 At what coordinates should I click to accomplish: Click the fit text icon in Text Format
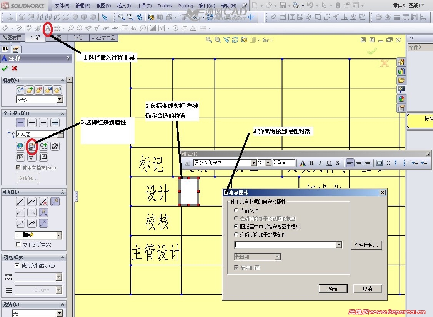click(55, 123)
